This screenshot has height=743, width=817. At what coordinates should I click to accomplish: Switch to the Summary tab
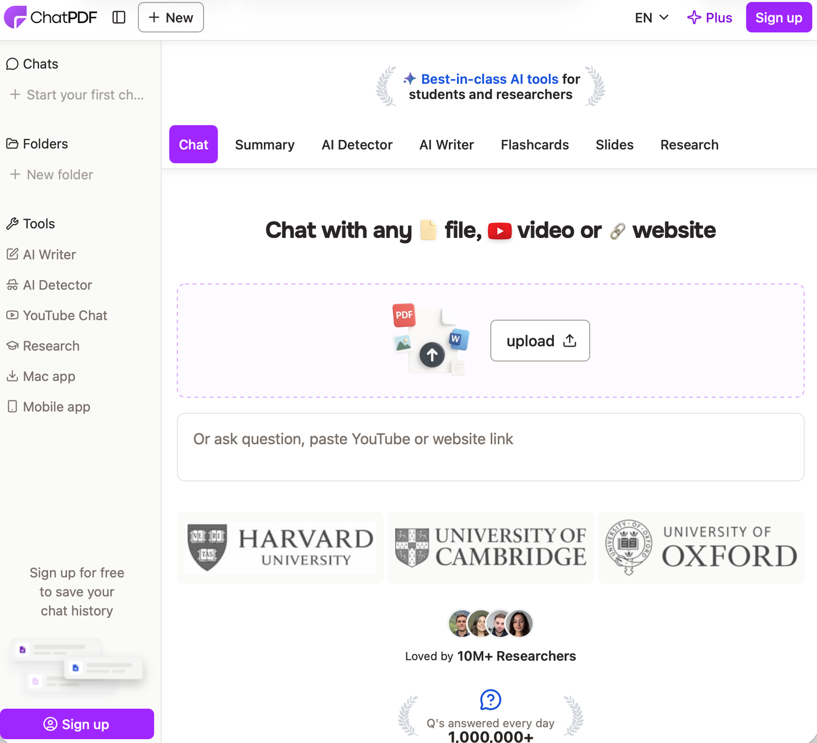[265, 145]
